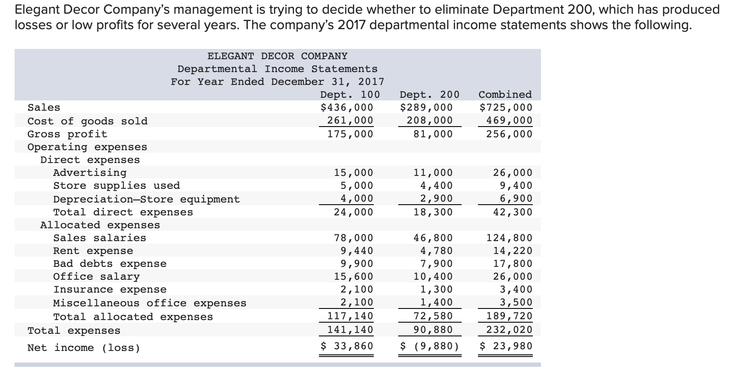
Task: Click total direct expenses value 24,000
Action: point(354,212)
